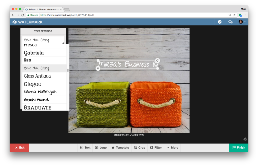Click the Mirza profile label in Chrome

(244, 9)
